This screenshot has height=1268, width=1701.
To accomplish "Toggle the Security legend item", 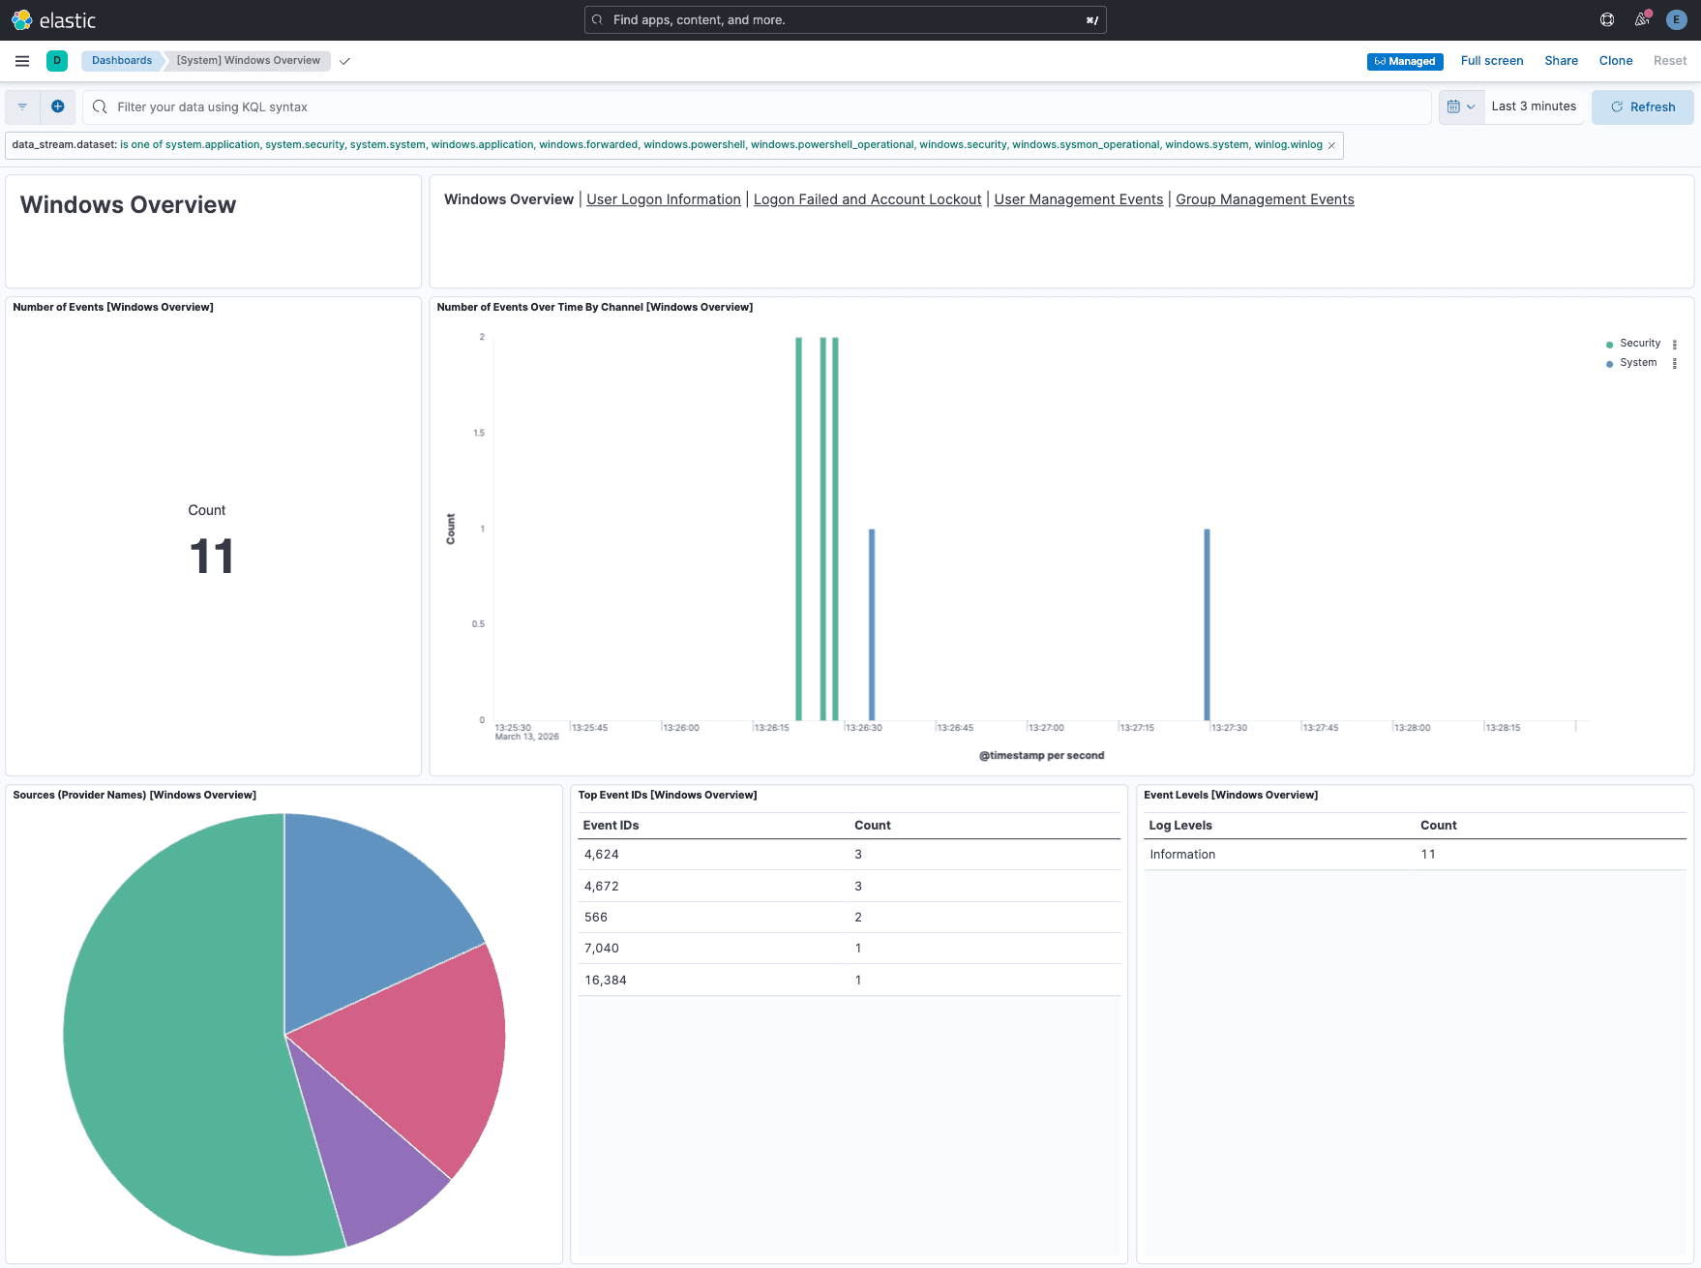I will tap(1638, 343).
